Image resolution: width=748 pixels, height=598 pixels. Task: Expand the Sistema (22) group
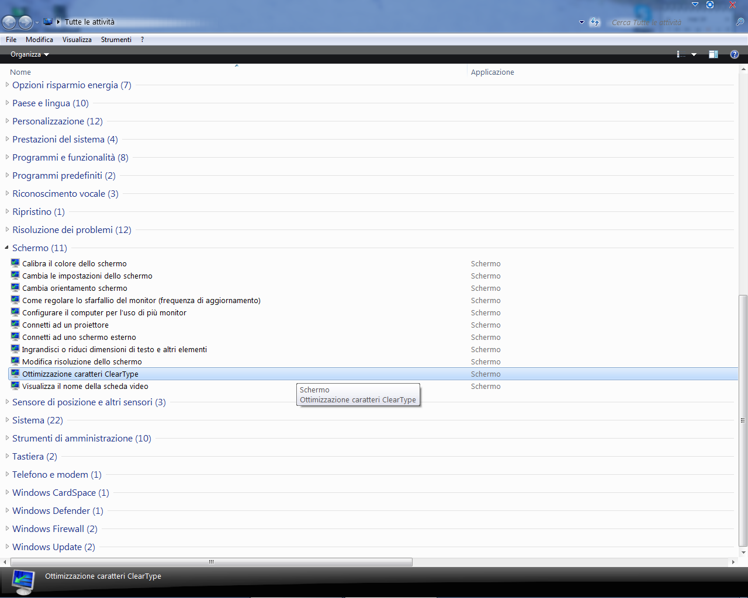pyautogui.click(x=7, y=420)
